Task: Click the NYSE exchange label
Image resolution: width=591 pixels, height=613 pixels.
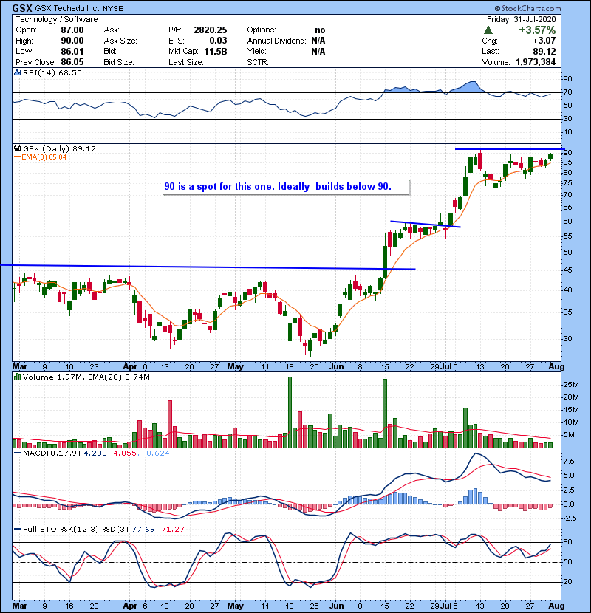Action: pos(112,8)
